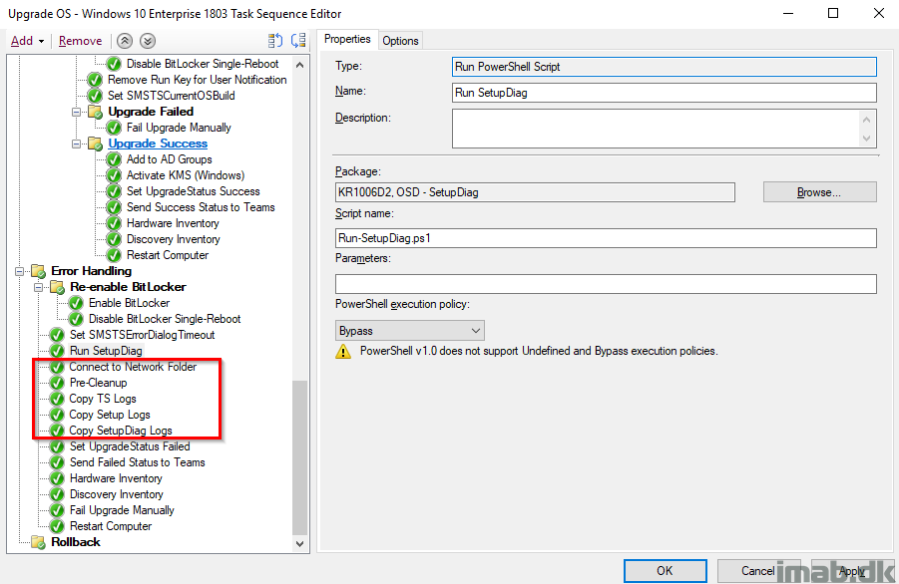The image size is (899, 584).
Task: Click the check icon beside Set SMSTSErrorDialogTimeout
Action: (x=57, y=335)
